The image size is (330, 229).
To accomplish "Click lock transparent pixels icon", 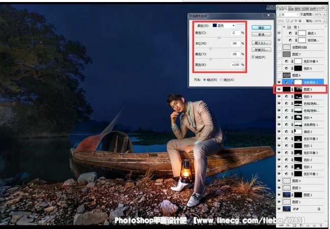I will click(288, 21).
